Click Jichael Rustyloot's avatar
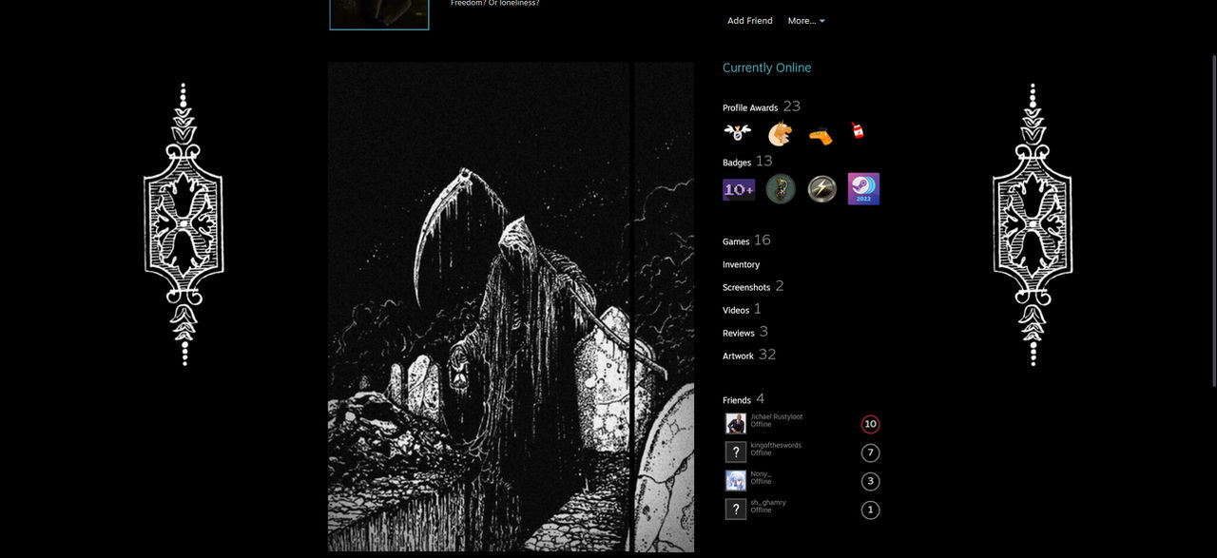This screenshot has height=558, width=1217. pos(736,424)
